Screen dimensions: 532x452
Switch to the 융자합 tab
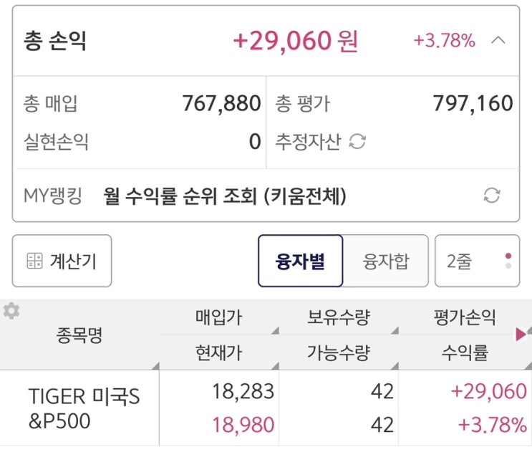click(386, 261)
